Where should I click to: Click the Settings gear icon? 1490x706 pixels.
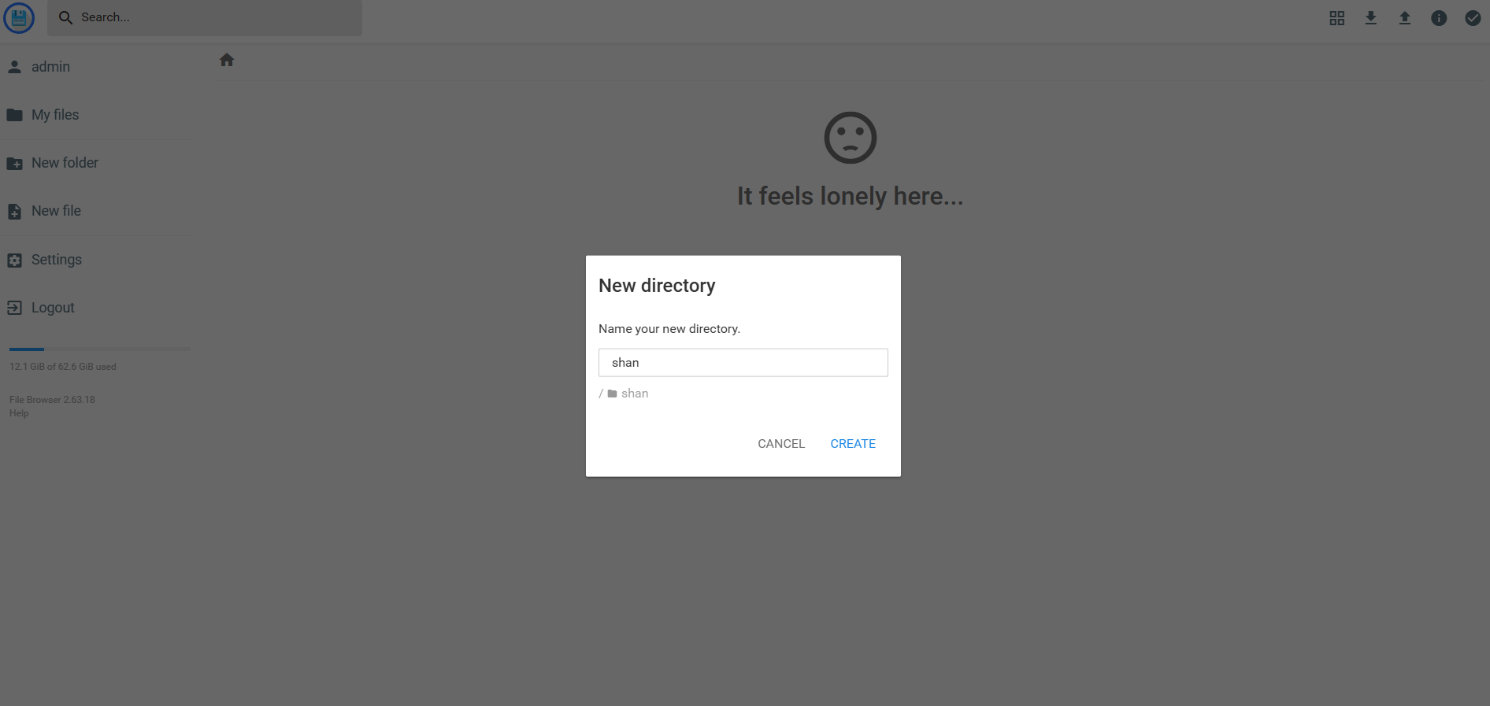pyautogui.click(x=14, y=260)
